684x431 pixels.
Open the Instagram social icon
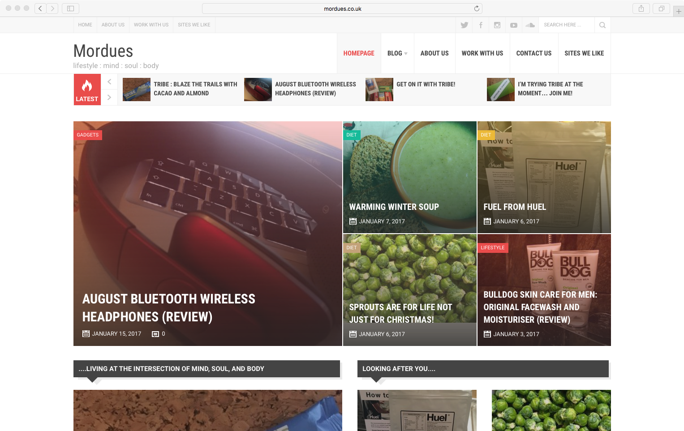tap(497, 25)
